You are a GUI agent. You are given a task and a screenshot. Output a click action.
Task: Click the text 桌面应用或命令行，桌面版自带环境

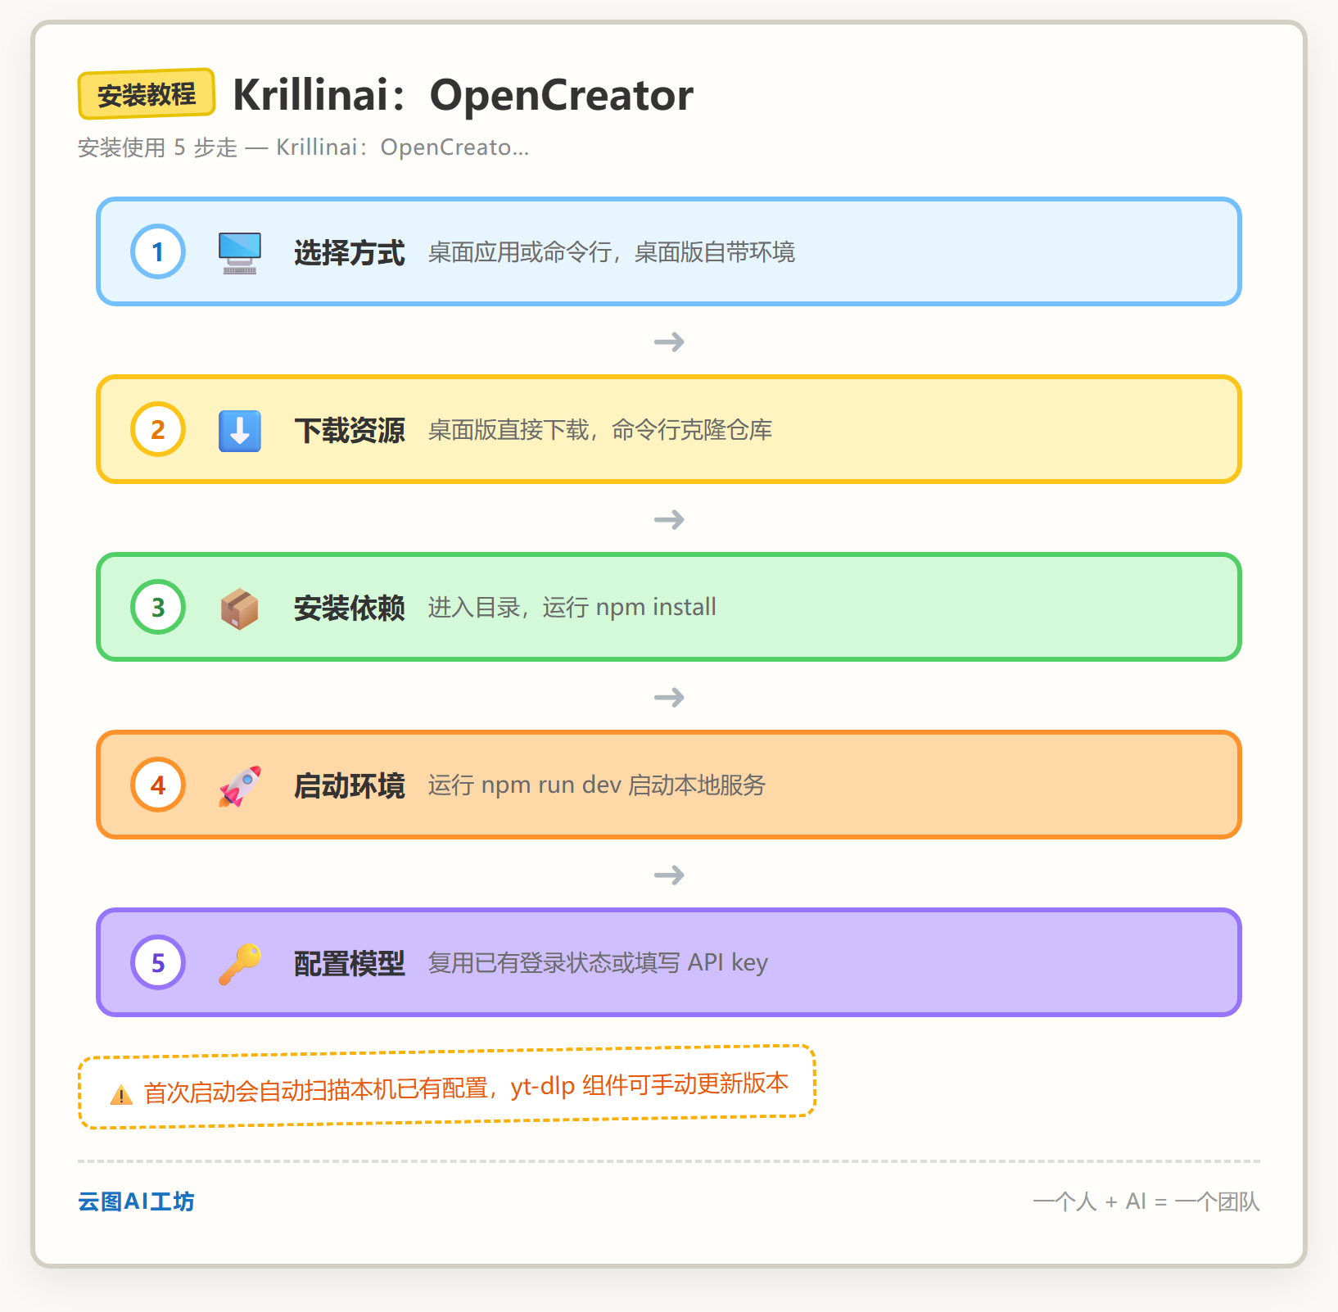pyautogui.click(x=612, y=252)
